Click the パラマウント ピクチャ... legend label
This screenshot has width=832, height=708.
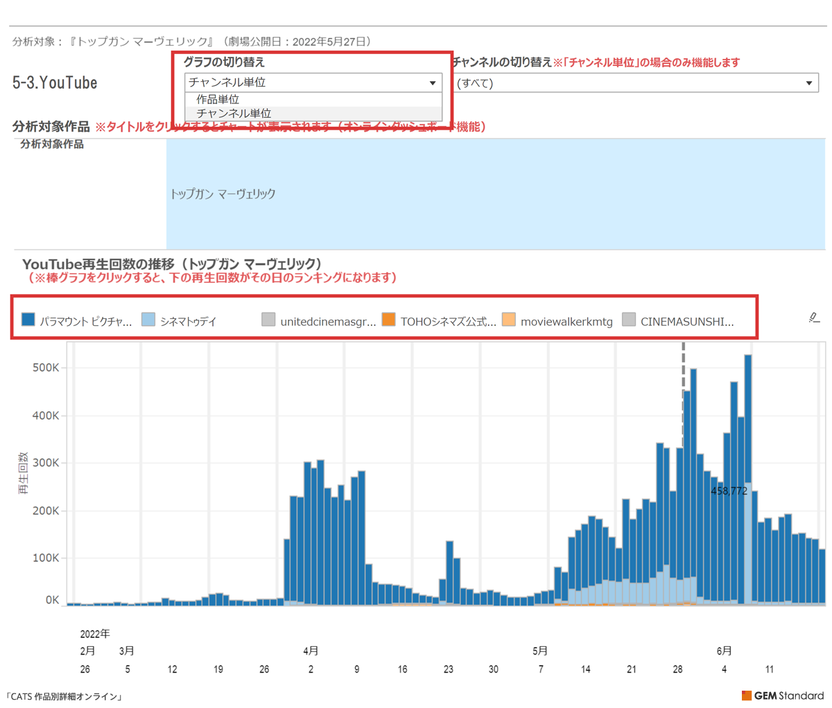[85, 322]
